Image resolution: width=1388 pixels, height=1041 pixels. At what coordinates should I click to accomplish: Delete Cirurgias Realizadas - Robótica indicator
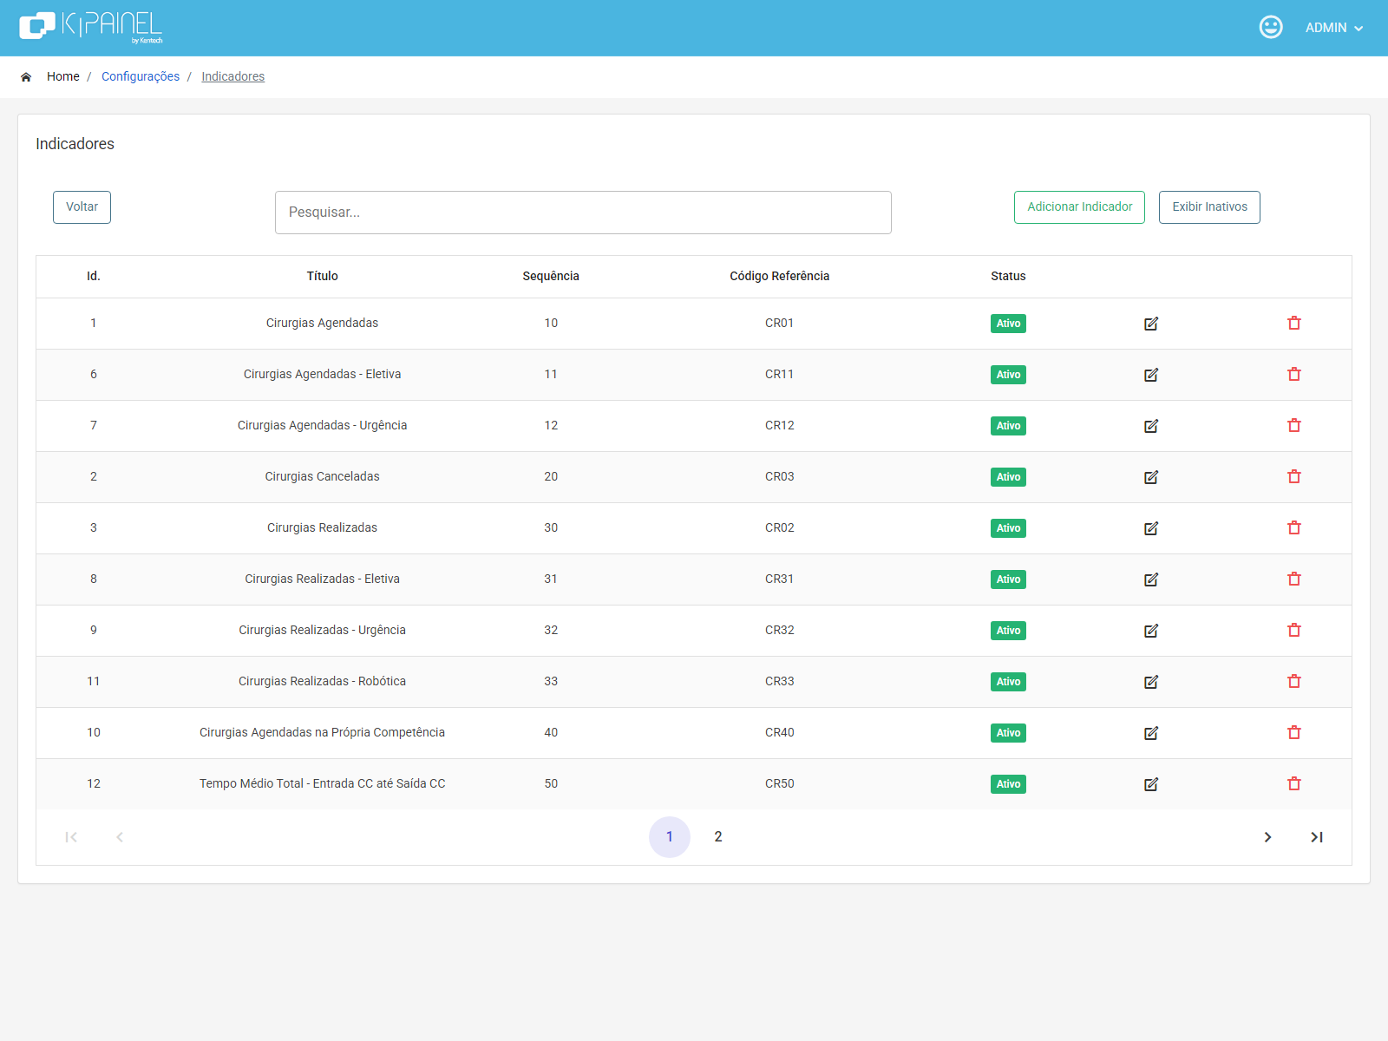coord(1294,681)
